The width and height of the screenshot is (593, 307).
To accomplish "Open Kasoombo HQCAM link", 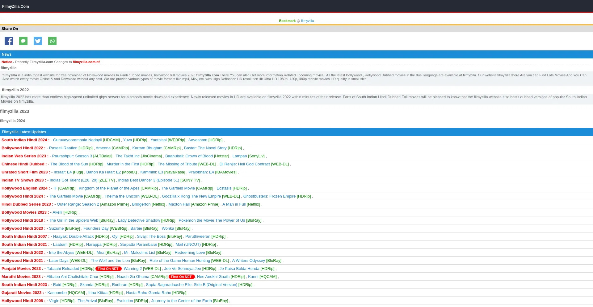I will coord(57,293).
